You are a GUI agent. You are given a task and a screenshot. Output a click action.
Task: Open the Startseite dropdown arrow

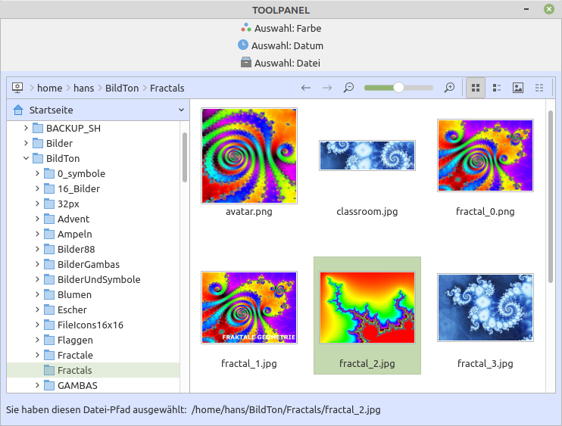click(x=181, y=110)
